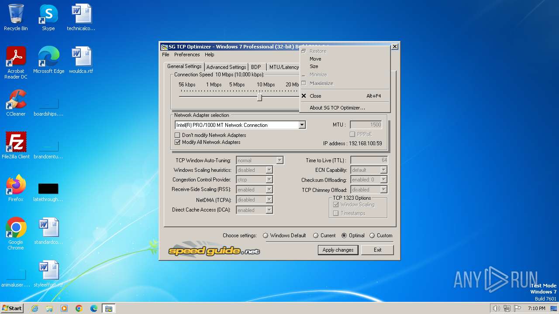Open the TCP Window Auto-Tuning dropdown
Screen dimensions: 559x314
(x=280, y=160)
